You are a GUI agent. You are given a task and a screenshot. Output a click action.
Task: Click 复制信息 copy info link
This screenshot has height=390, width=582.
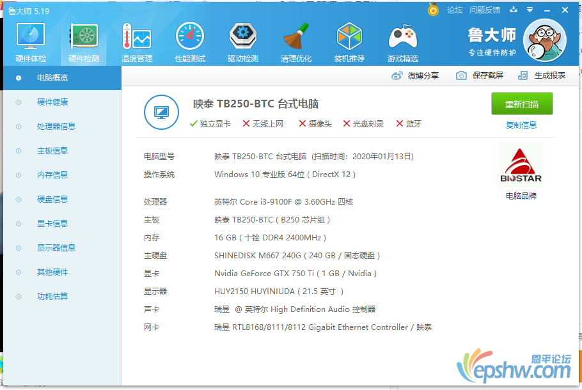pos(521,125)
